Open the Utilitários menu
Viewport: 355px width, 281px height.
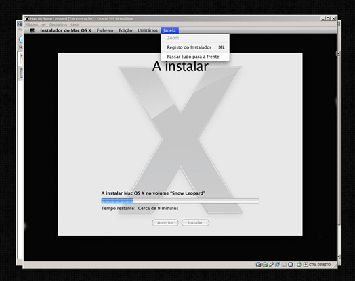(148, 30)
